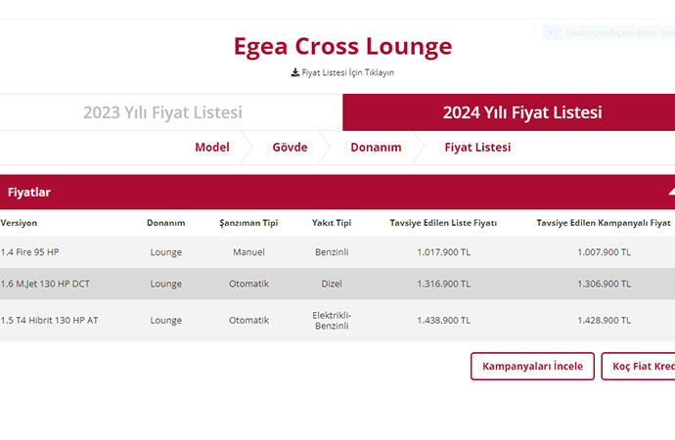Click the Versiyon column header
Image resolution: width=675 pixels, height=440 pixels.
point(20,223)
